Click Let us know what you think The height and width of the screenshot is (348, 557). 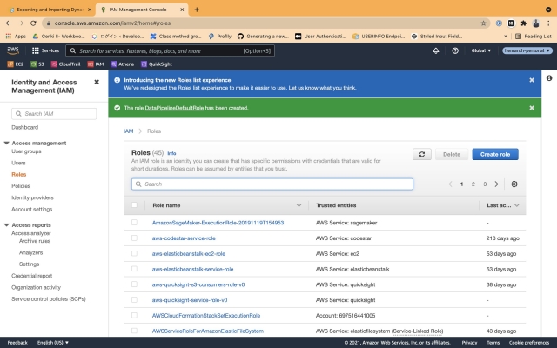tap(322, 88)
